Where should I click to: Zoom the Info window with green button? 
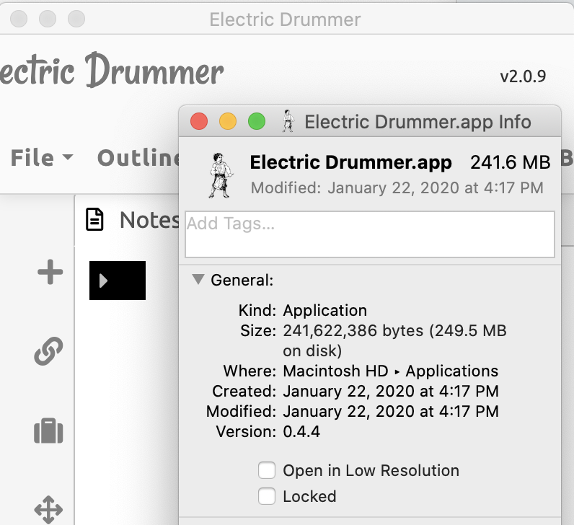(x=257, y=121)
